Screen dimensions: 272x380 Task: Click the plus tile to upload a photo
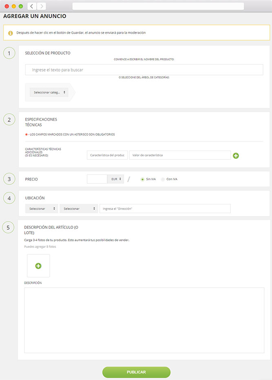(38, 266)
